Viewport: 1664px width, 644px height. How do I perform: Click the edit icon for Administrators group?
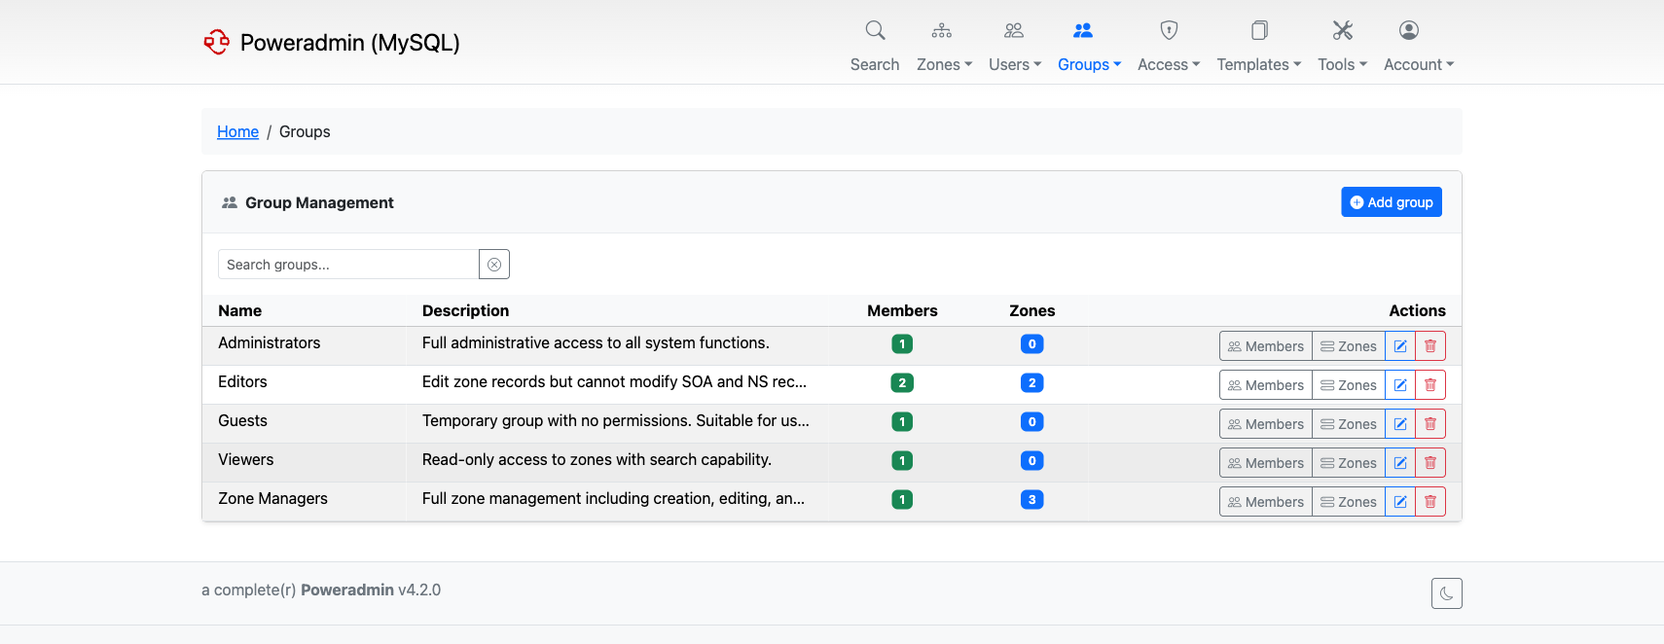pos(1399,346)
